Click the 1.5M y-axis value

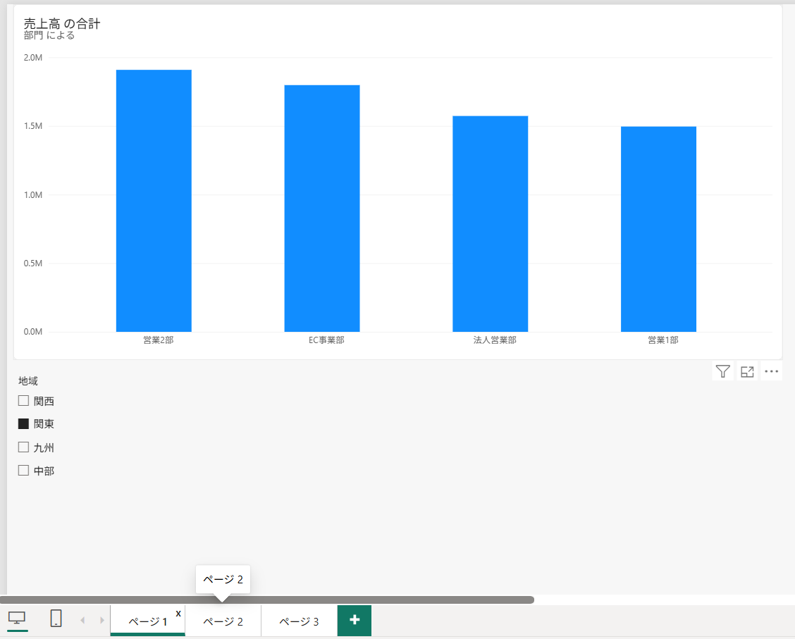click(33, 126)
